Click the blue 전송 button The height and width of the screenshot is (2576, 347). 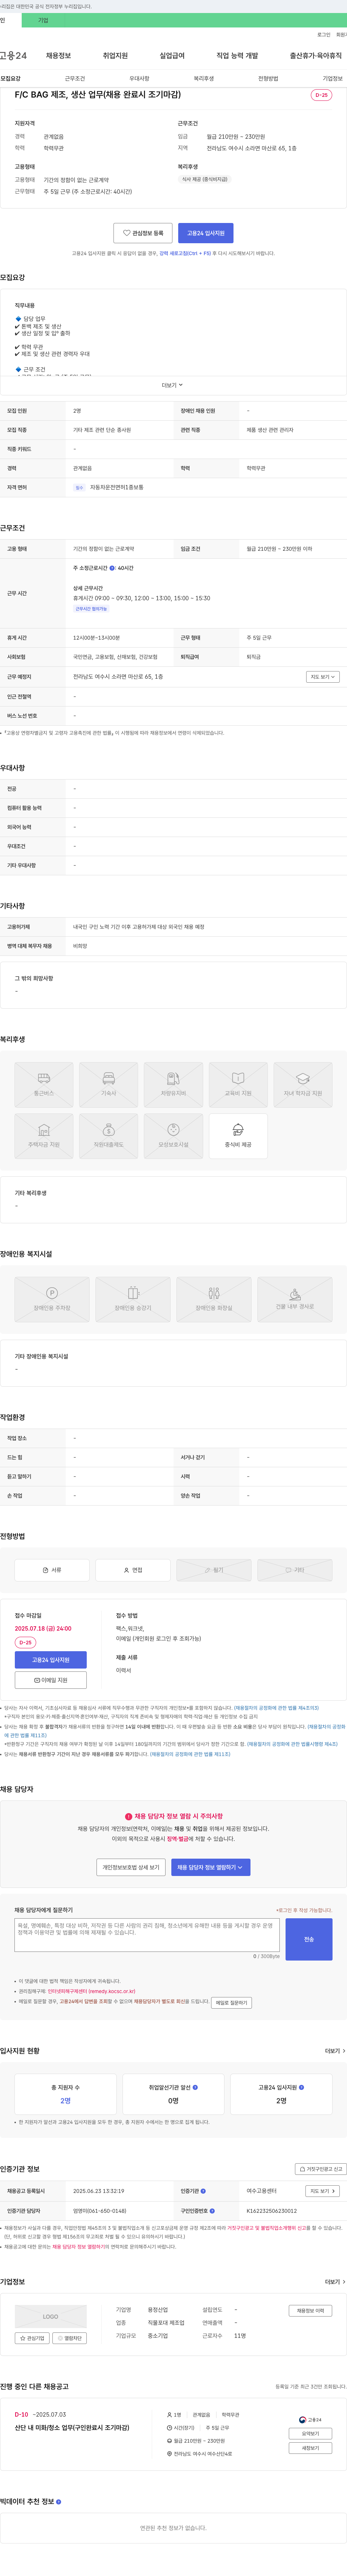tap(309, 1939)
